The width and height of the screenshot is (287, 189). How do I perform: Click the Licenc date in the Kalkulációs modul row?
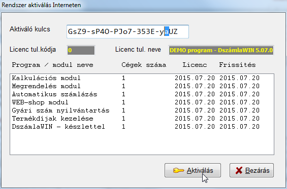click(x=195, y=78)
